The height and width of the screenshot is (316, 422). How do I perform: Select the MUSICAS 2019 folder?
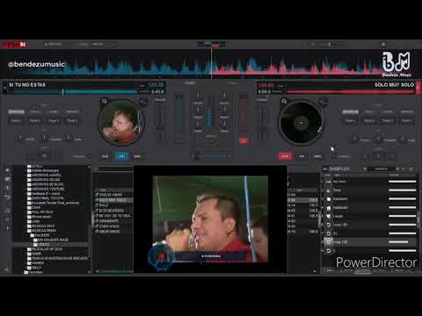pyautogui.click(x=41, y=226)
